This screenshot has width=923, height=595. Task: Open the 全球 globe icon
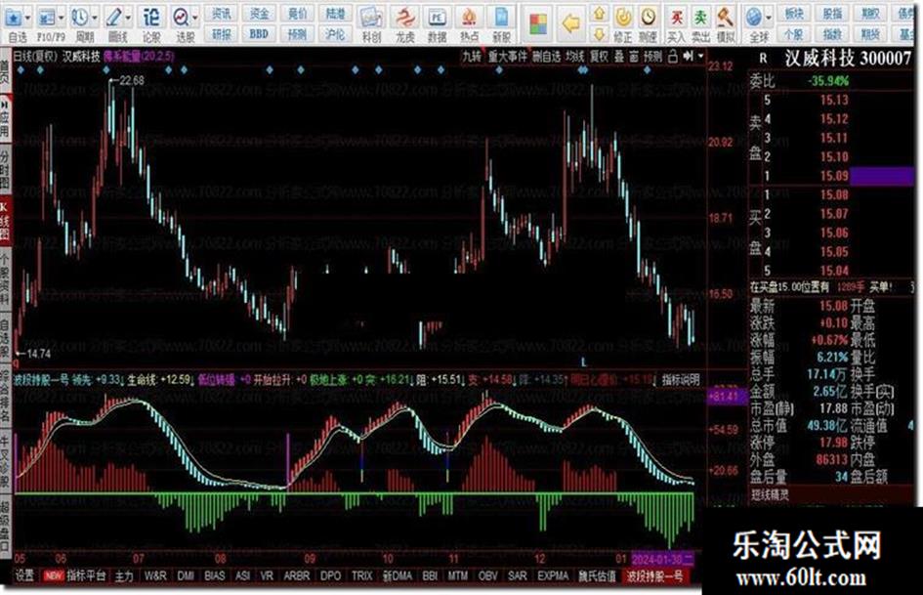click(754, 18)
